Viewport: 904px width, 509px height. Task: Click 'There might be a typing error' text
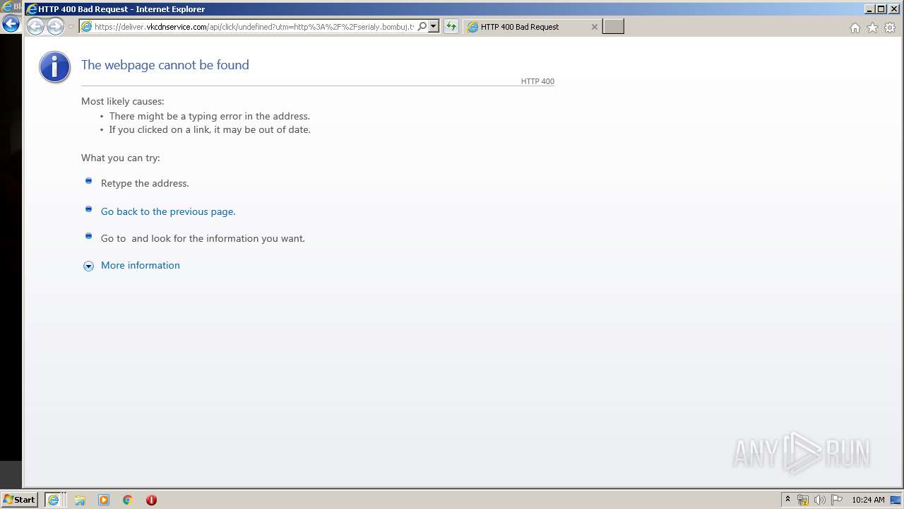[x=210, y=116]
